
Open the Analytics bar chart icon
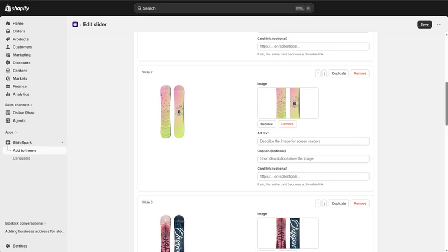click(x=8, y=94)
